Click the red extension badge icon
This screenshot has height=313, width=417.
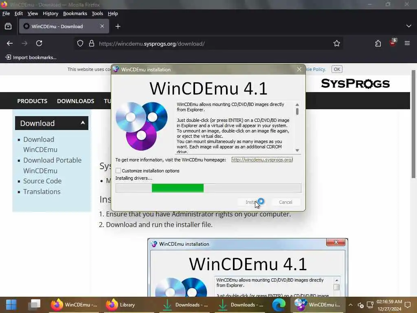coord(393,43)
